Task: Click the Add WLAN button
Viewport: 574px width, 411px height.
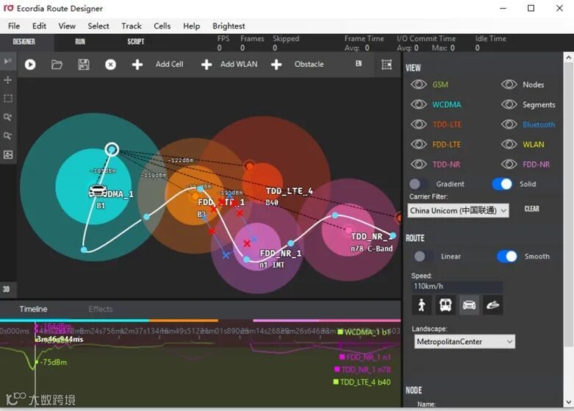Action: tap(239, 64)
